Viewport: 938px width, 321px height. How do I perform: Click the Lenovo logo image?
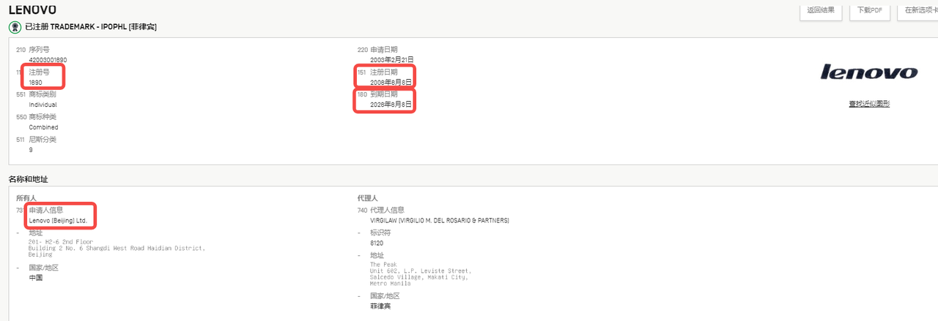[x=868, y=72]
